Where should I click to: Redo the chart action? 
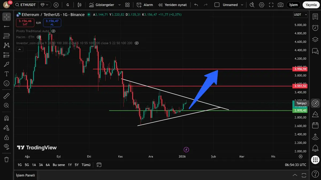coord(206,5)
